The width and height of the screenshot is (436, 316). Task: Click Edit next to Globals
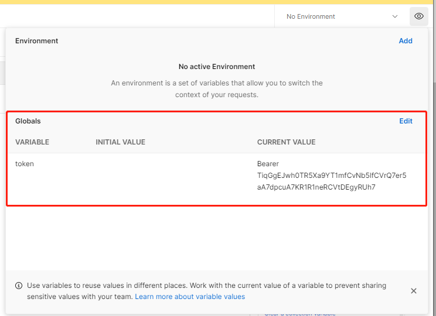coord(406,121)
